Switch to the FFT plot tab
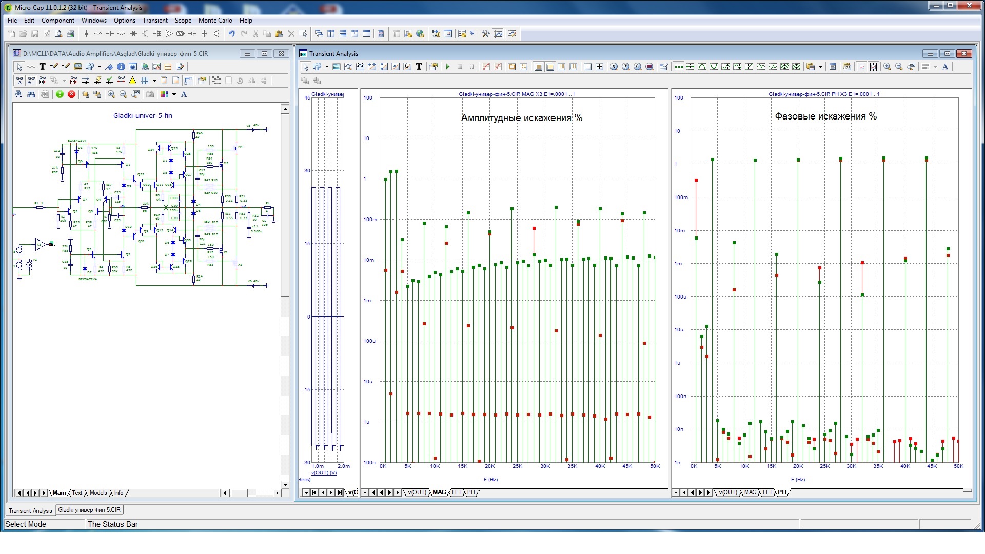This screenshot has height=554, width=985. pos(456,492)
